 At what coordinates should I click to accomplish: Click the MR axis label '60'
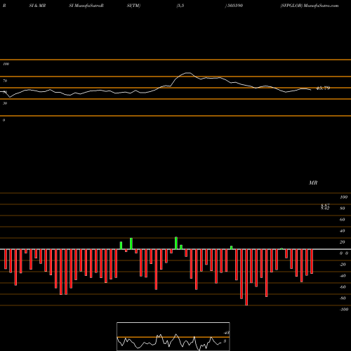coord(343,220)
